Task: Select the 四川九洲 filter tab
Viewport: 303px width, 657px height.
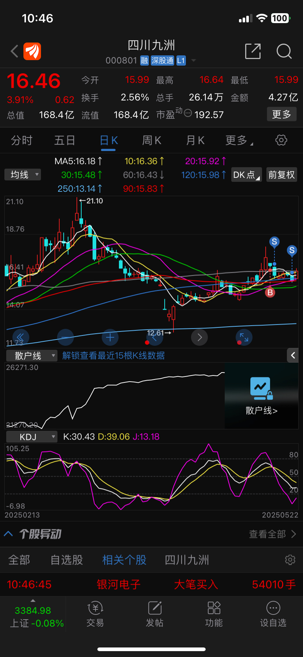Action: [x=187, y=560]
